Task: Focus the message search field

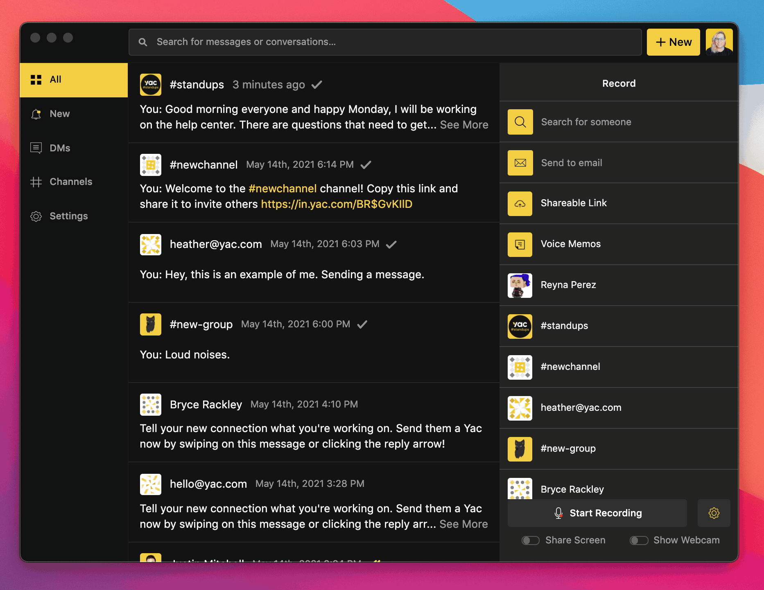Action: tap(385, 42)
